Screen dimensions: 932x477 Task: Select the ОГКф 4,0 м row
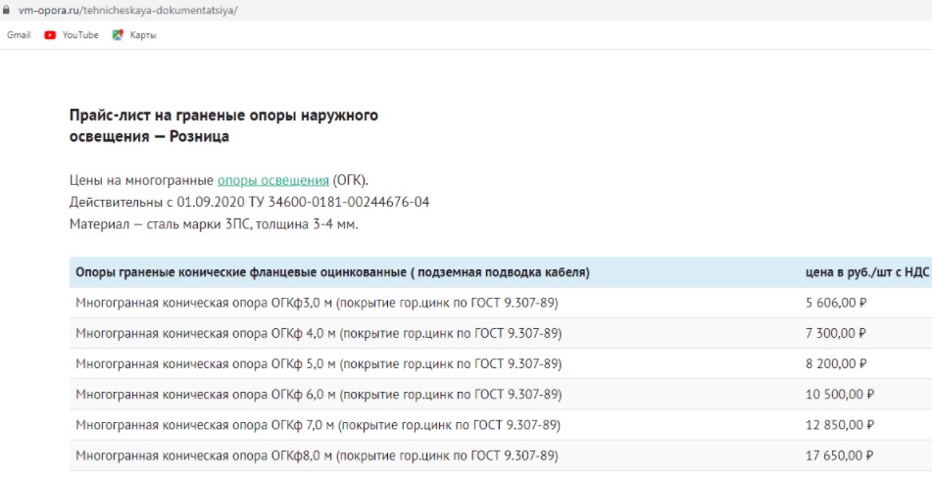pos(501,333)
